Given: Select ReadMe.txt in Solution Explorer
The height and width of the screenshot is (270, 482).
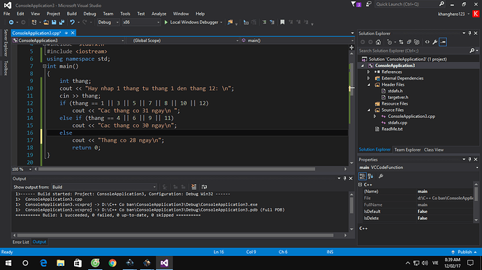Looking at the screenshot, I should tap(392, 129).
